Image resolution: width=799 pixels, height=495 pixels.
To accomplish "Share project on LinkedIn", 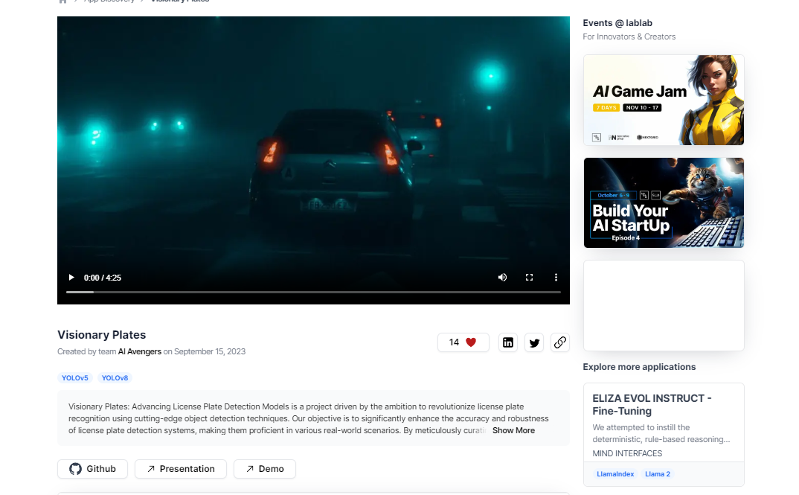I will (x=508, y=342).
